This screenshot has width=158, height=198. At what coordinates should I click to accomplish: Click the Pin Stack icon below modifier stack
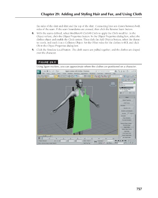tap(121, 93)
